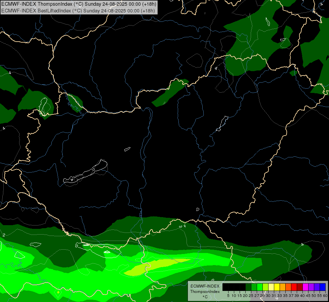Pick the blue 55–60 legend swatch
Screen dimensions: 329x302
click(x=323, y=287)
